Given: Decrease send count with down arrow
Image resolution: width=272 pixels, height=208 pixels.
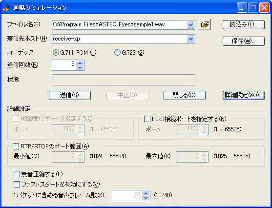Looking at the screenshot, I should click(80, 67).
